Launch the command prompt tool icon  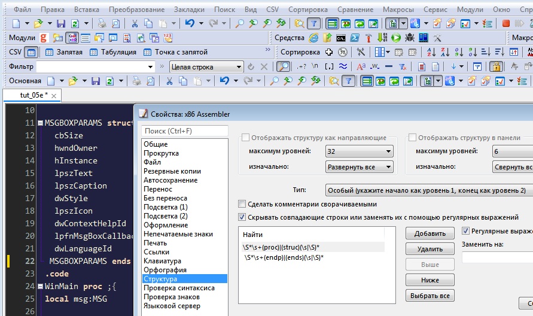(x=341, y=38)
